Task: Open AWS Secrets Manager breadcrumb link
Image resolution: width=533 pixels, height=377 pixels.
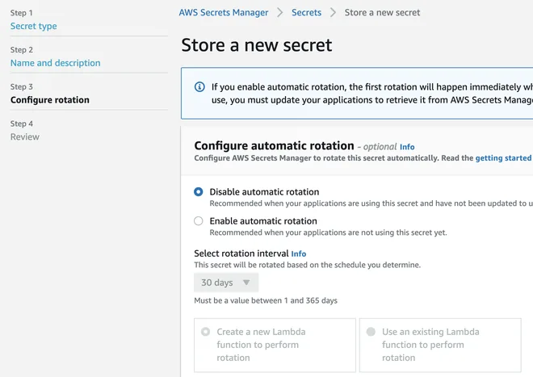Action: (x=224, y=13)
